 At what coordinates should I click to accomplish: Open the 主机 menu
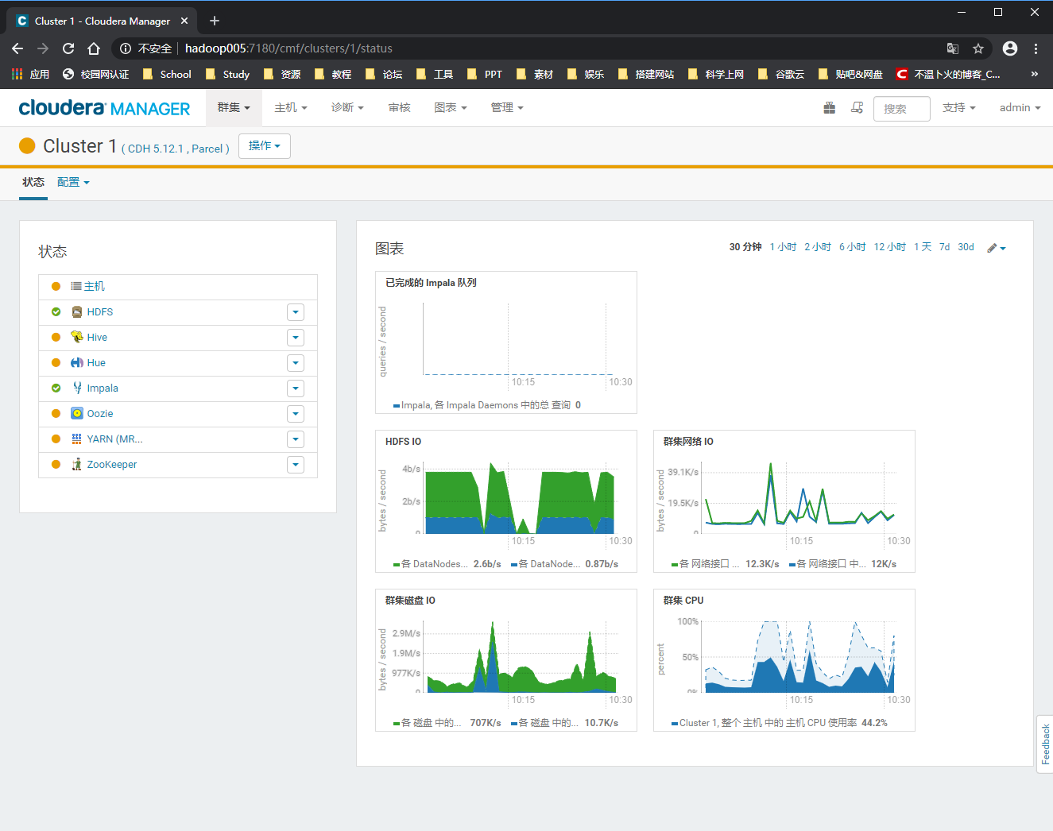pyautogui.click(x=291, y=107)
